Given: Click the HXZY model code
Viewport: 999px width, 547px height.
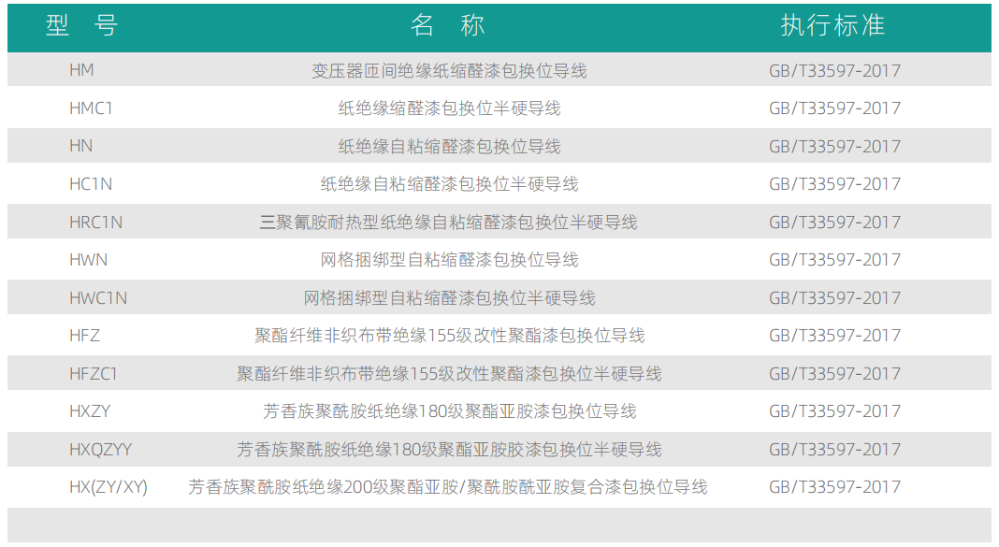Looking at the screenshot, I should point(90,411).
